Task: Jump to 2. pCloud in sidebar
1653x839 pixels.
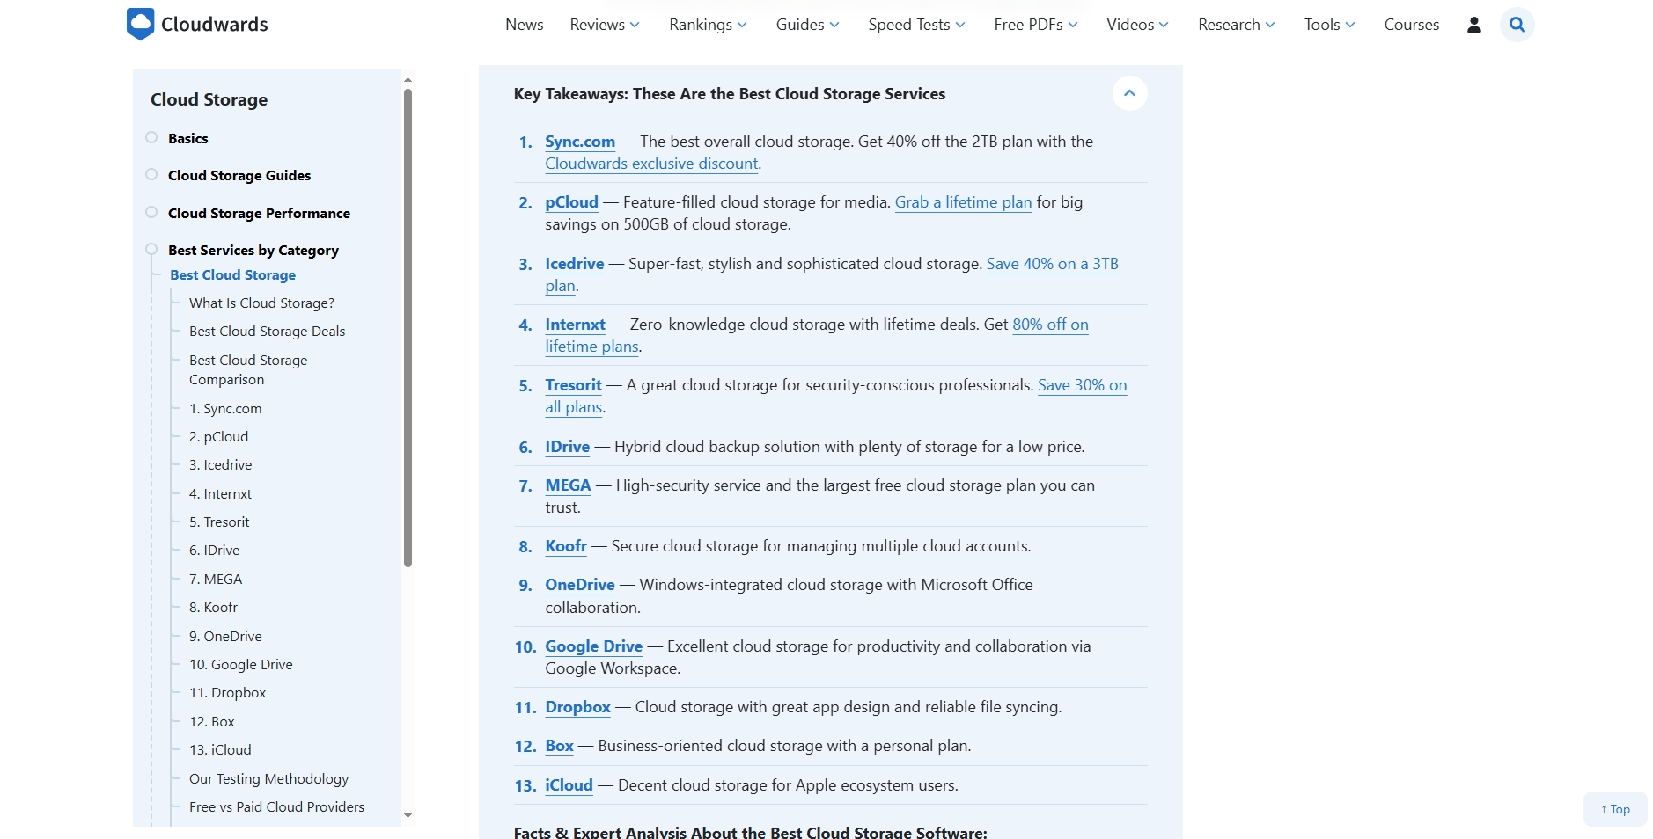Action: (218, 436)
